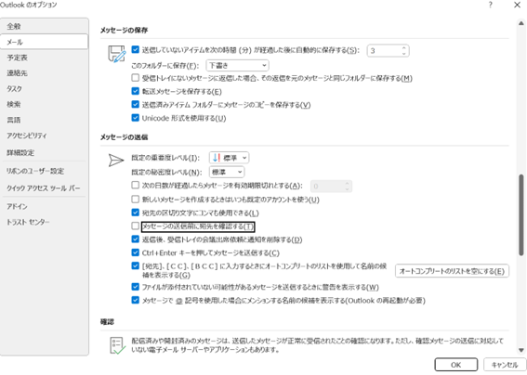Toggle Ctrl+Enter キーを押してメッセージを送信する checkbox
527x375 pixels.
(135, 252)
